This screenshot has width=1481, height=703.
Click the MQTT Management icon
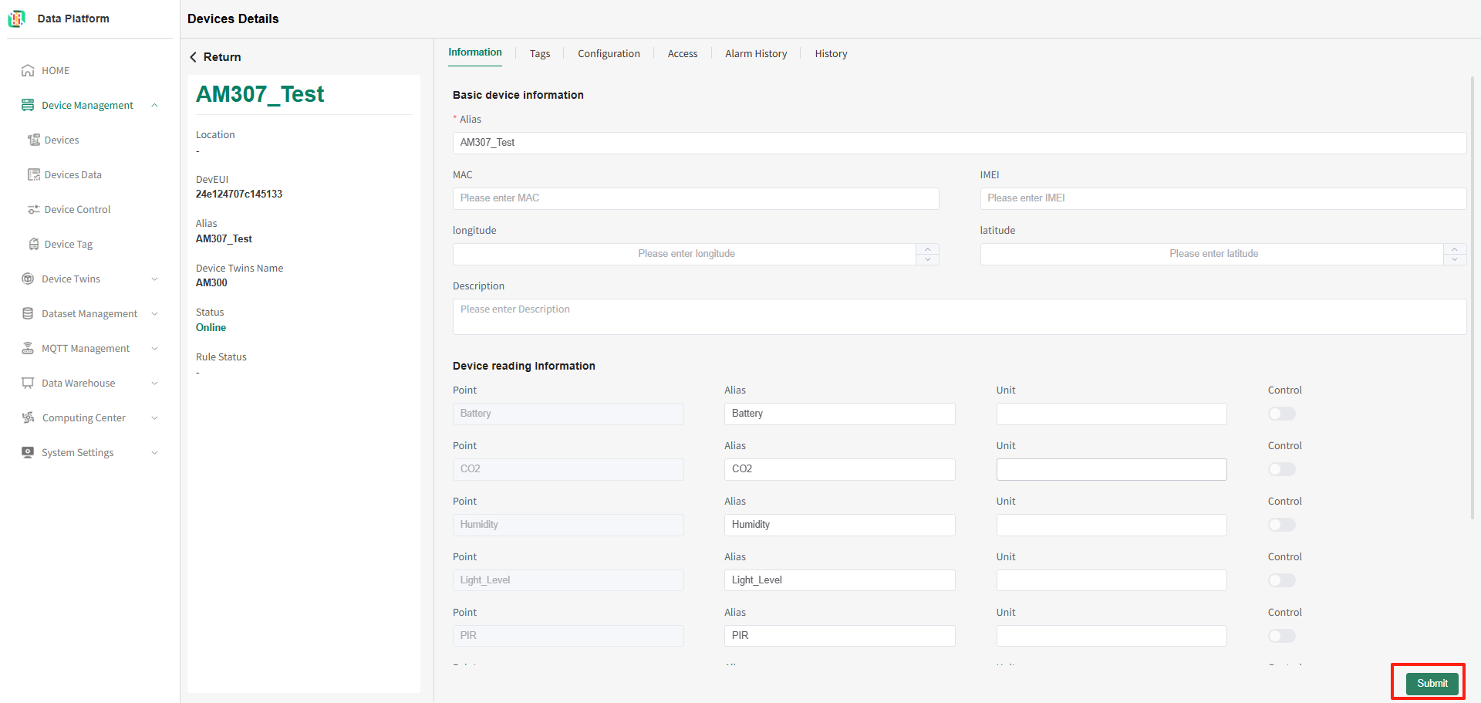coord(28,348)
